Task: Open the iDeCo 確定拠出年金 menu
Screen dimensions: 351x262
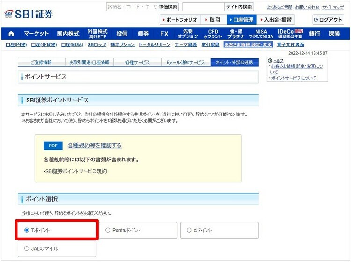Action: click(x=290, y=34)
